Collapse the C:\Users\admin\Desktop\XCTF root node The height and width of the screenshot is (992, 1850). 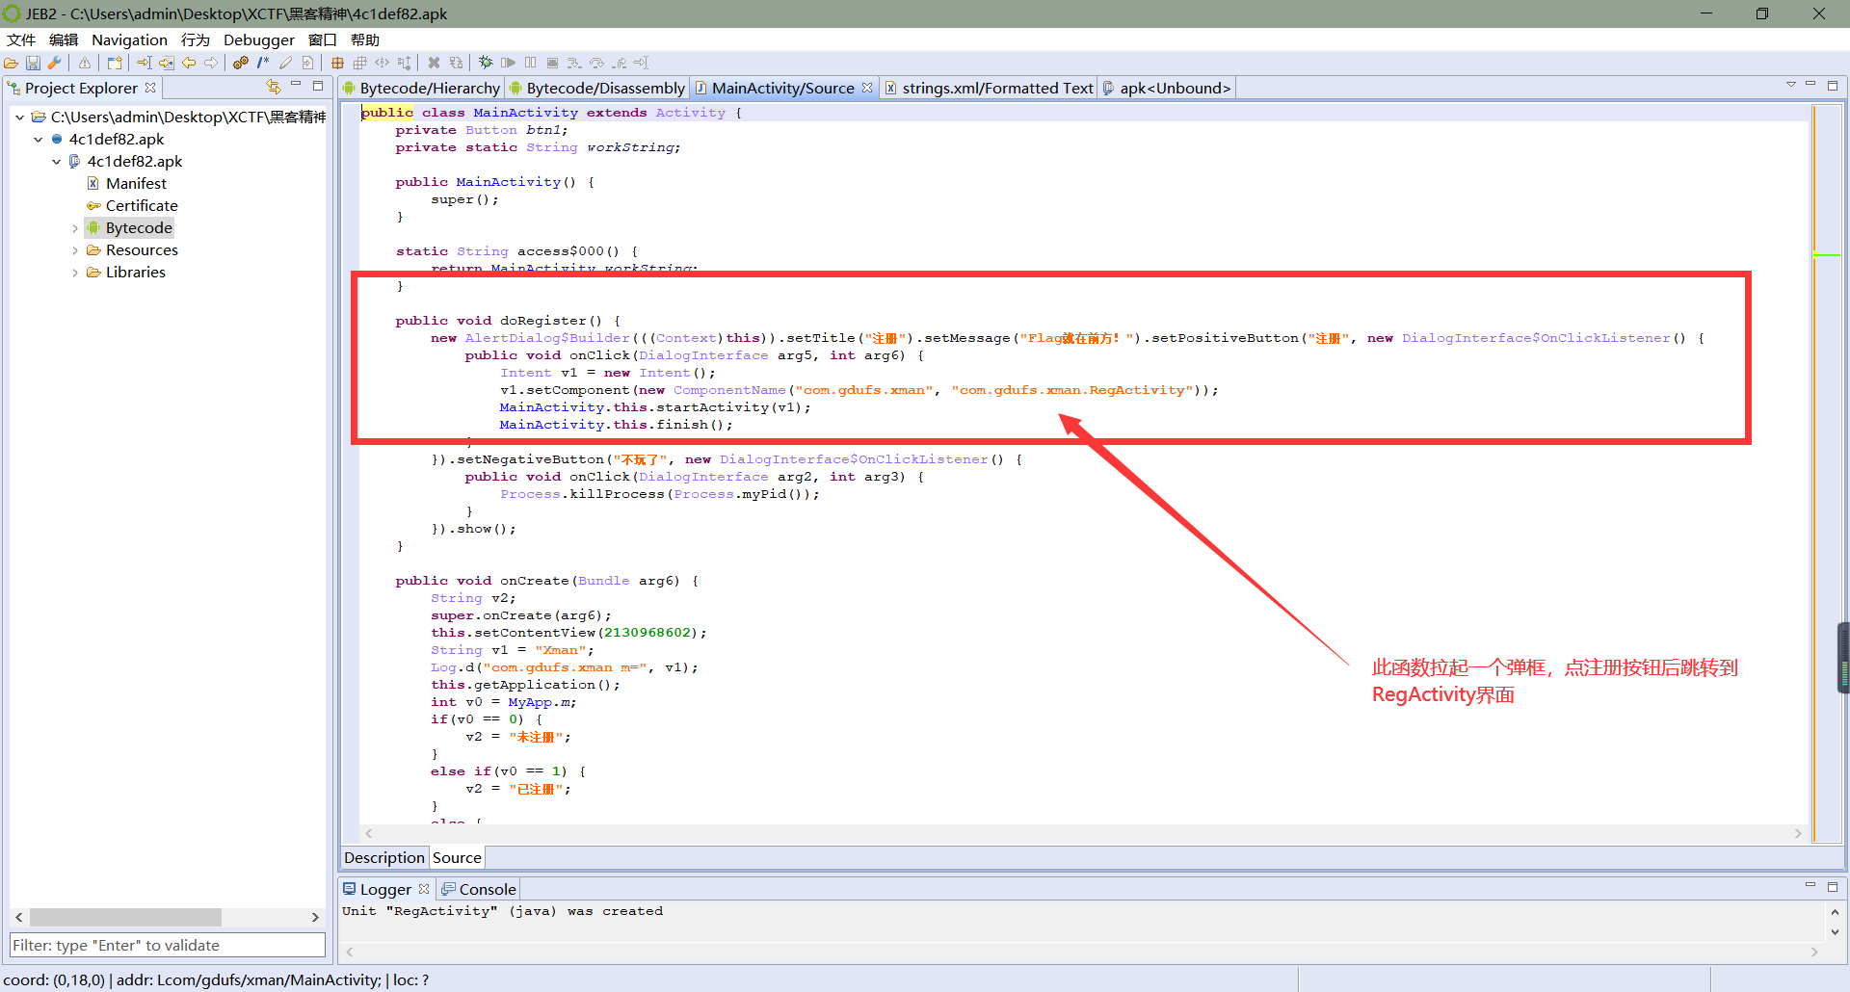coord(19,117)
